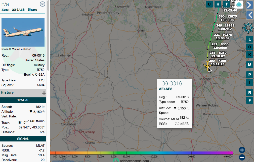Click the History section title
The height and width of the screenshot is (162, 254).
click(x=7, y=92)
